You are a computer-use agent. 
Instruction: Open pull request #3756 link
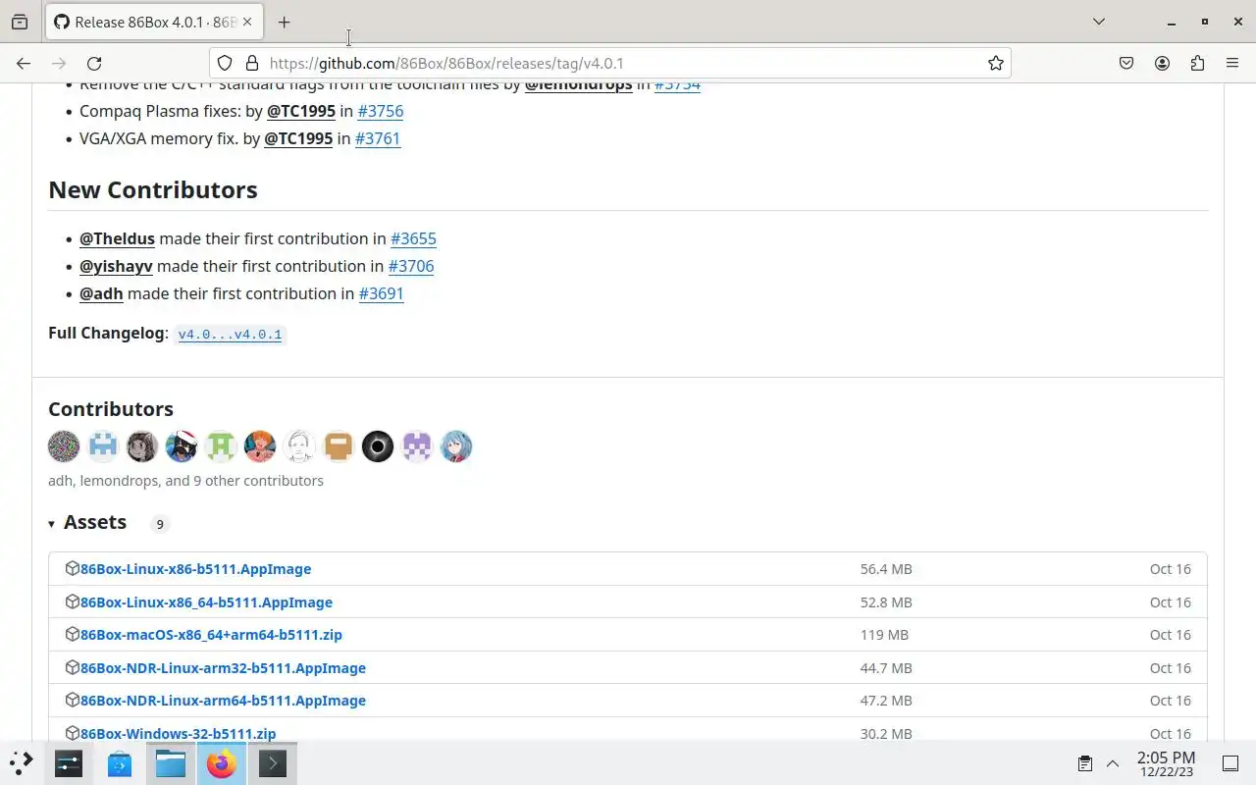point(381,111)
